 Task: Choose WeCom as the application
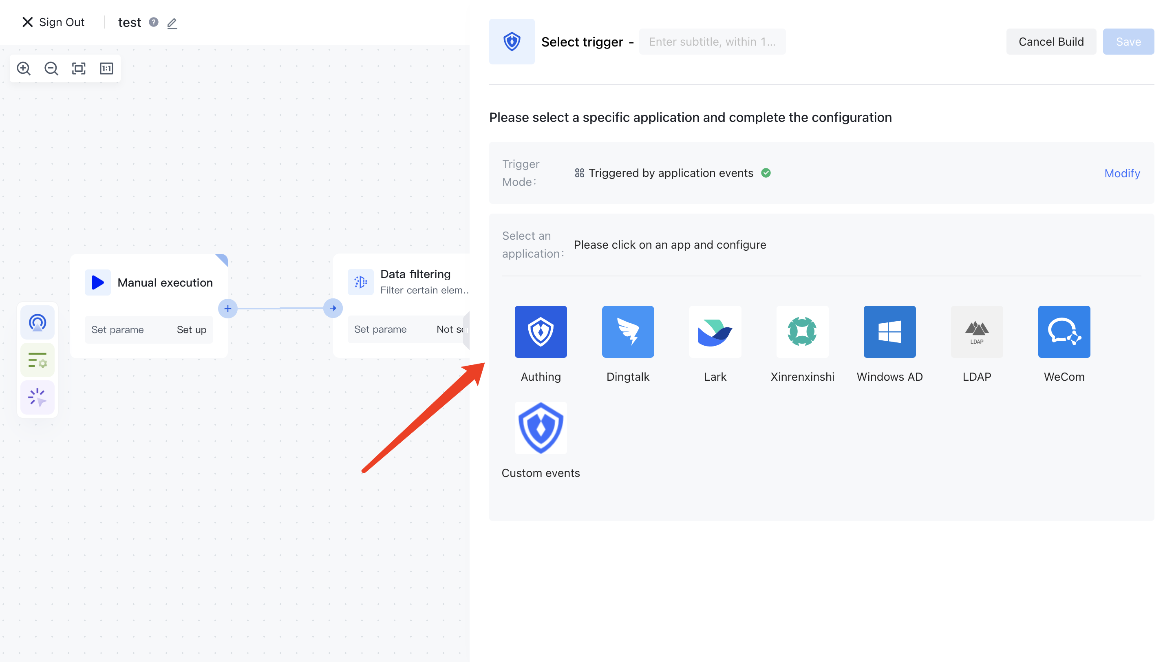point(1064,332)
